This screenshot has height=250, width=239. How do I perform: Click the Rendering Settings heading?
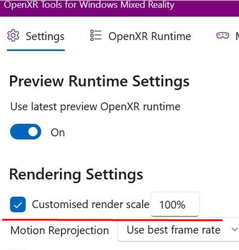[x=76, y=174]
